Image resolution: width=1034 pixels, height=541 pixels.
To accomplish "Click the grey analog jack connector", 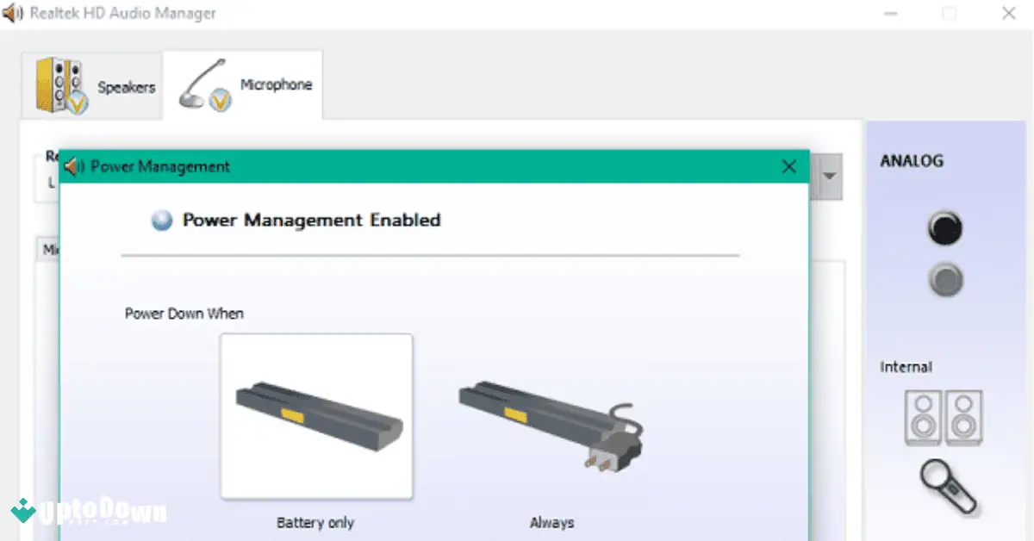I will (945, 279).
